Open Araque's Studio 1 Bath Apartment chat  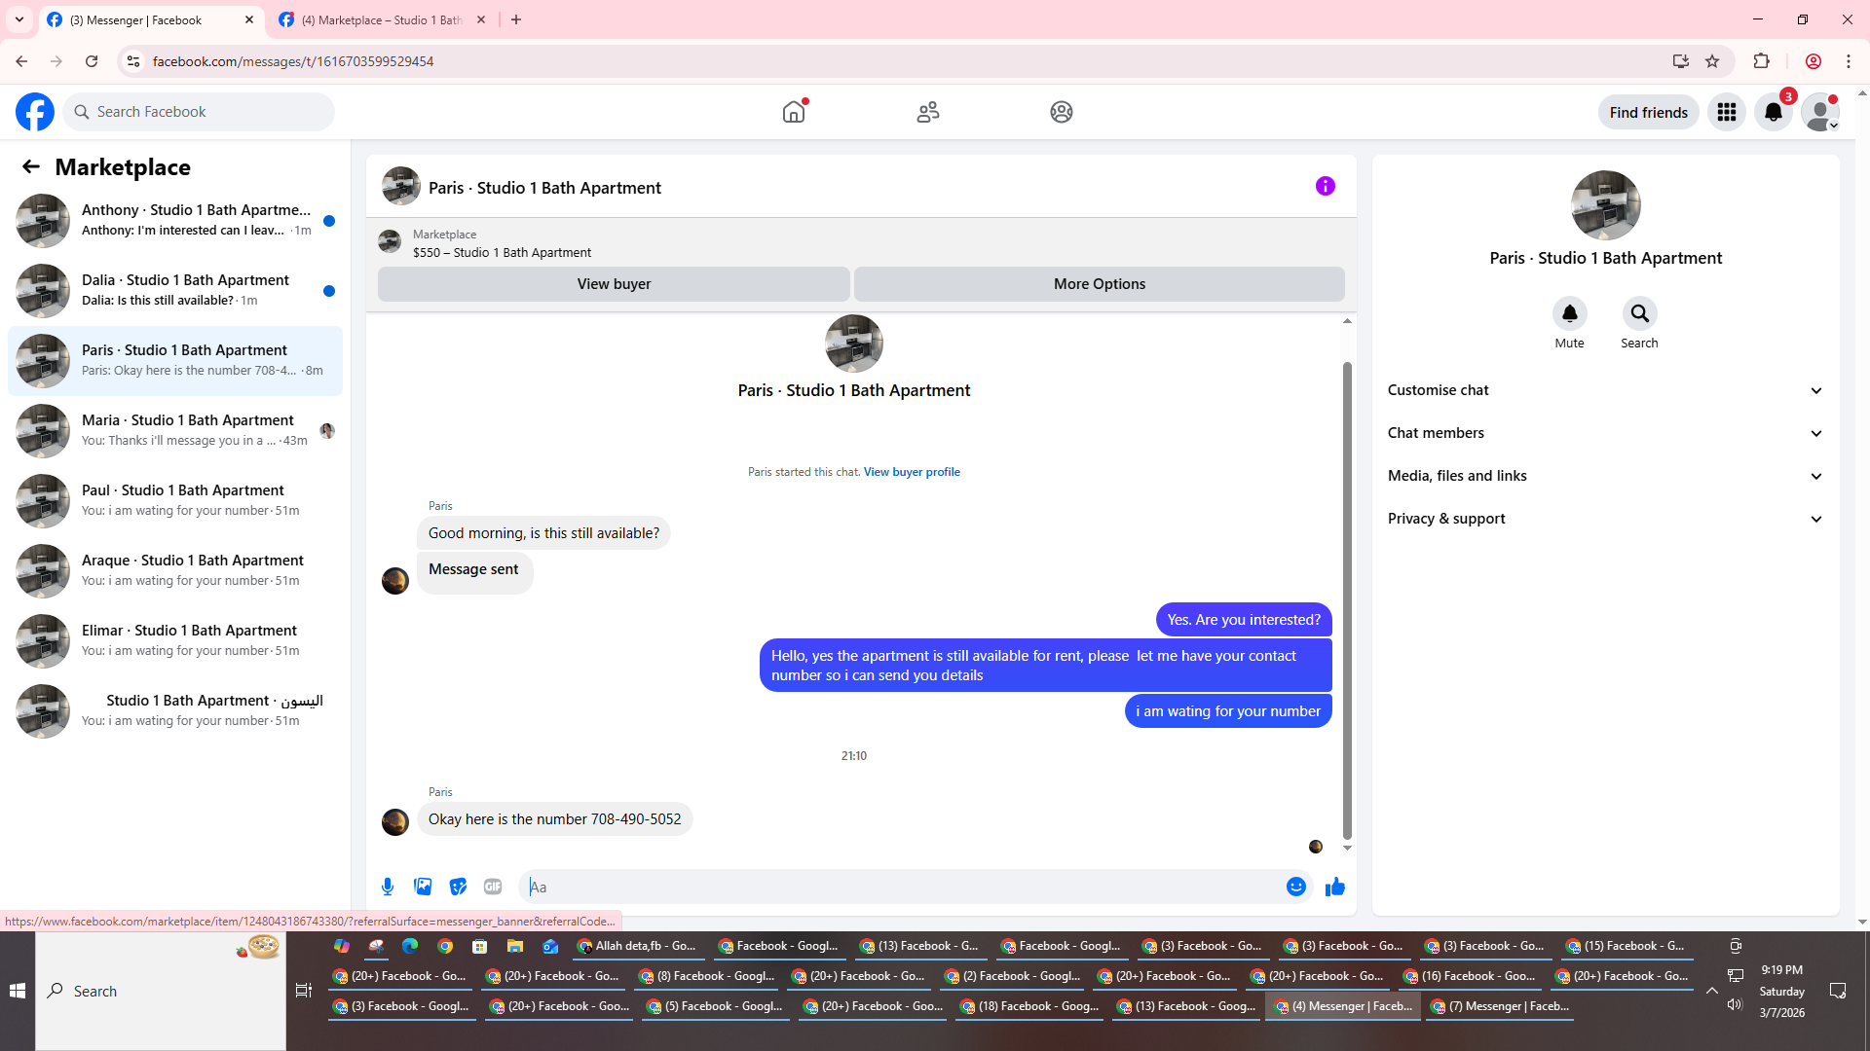click(x=175, y=571)
